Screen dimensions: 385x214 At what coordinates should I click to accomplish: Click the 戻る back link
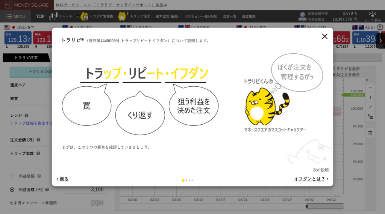coord(64,179)
